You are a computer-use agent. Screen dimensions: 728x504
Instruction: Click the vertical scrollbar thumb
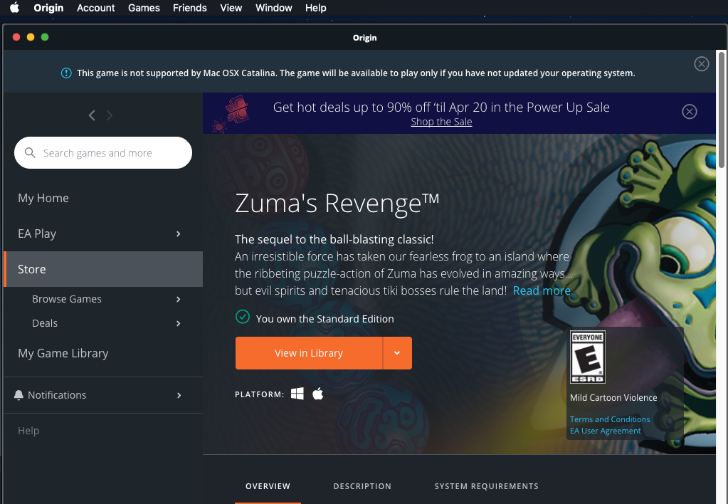pyautogui.click(x=722, y=110)
